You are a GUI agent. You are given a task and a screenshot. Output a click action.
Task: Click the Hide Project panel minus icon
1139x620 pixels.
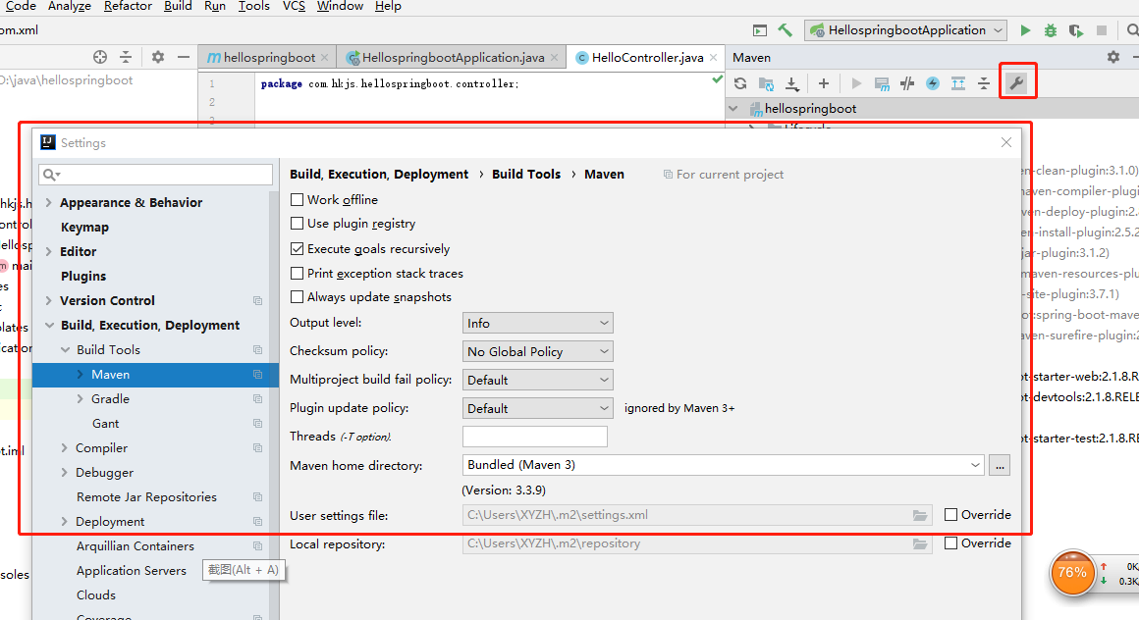click(184, 57)
